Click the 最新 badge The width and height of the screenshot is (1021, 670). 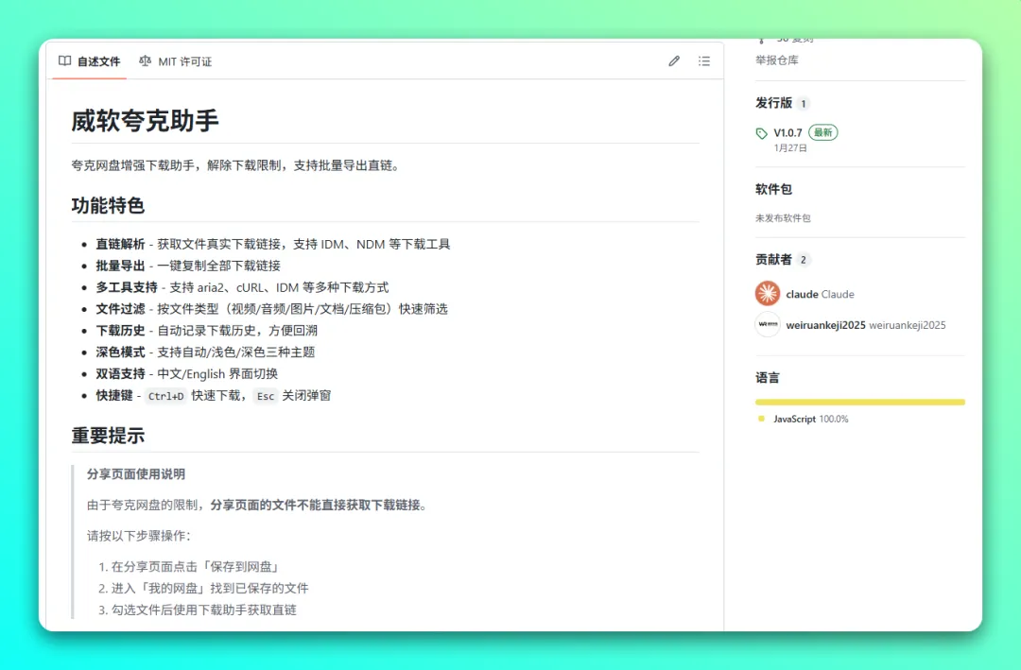tap(823, 132)
